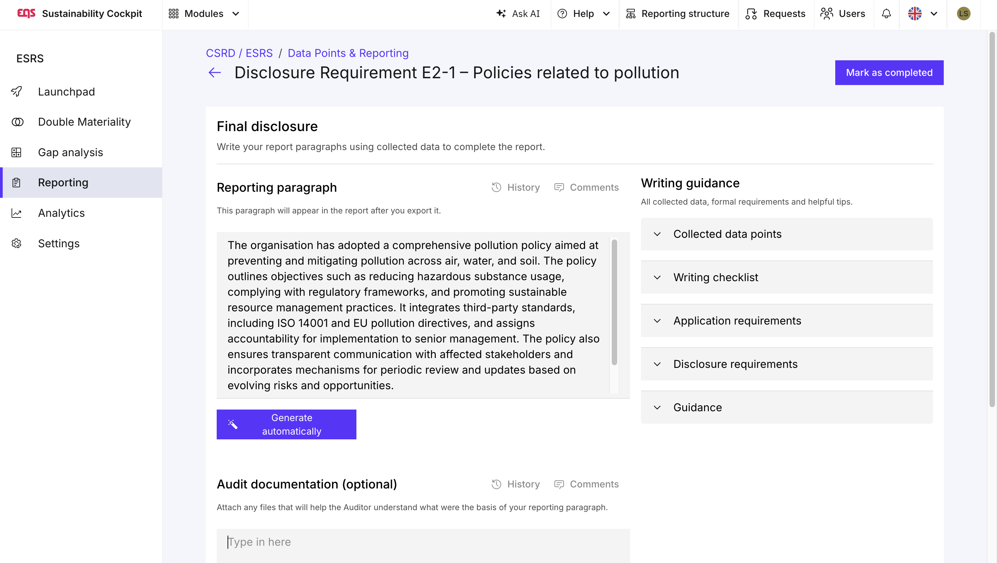Expand Writing checklist section
The width and height of the screenshot is (997, 563).
786,277
